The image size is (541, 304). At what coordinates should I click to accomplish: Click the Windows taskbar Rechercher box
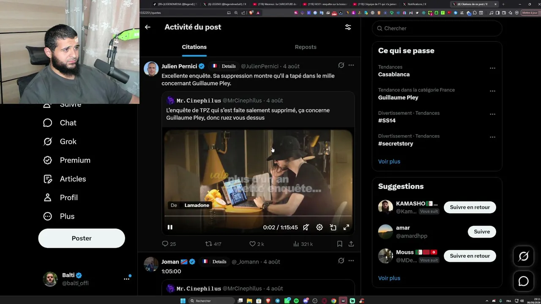coord(211,301)
